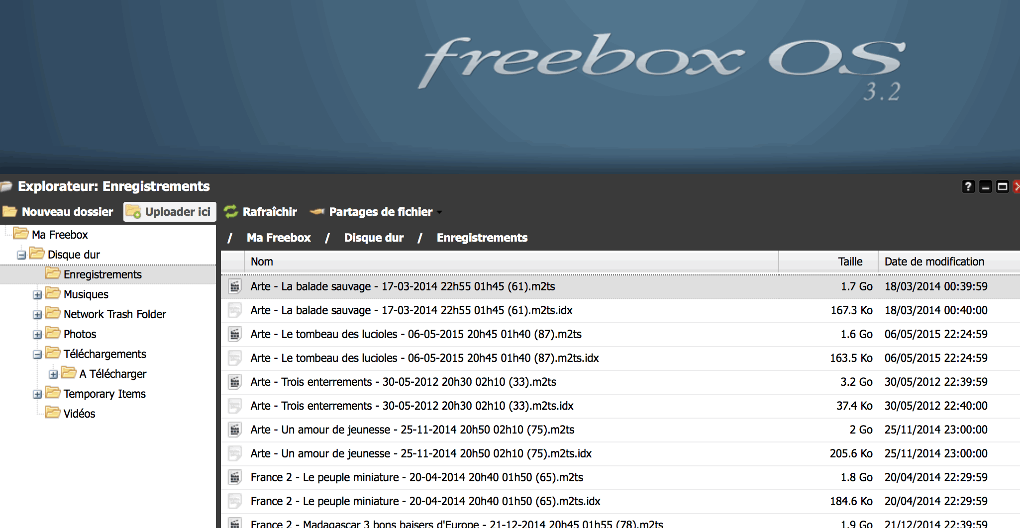Expand the Musiques tree node
Viewport: 1020px width, 528px height.
coord(37,295)
